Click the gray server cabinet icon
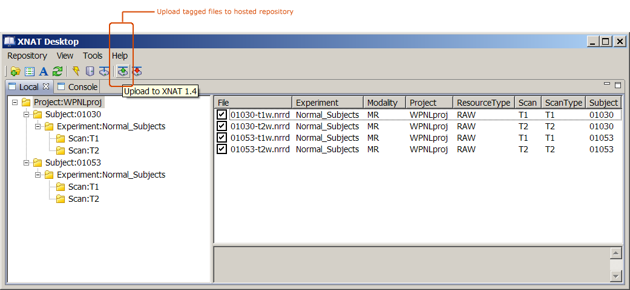Screen dimensions: 630x290 [x=90, y=71]
